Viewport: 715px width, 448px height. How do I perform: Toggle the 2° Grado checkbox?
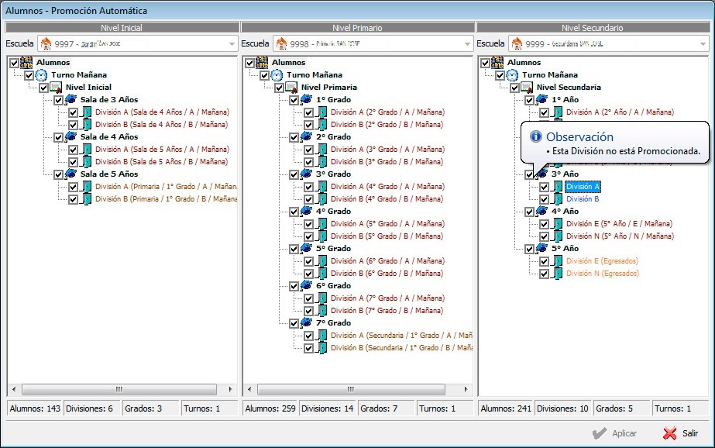294,137
